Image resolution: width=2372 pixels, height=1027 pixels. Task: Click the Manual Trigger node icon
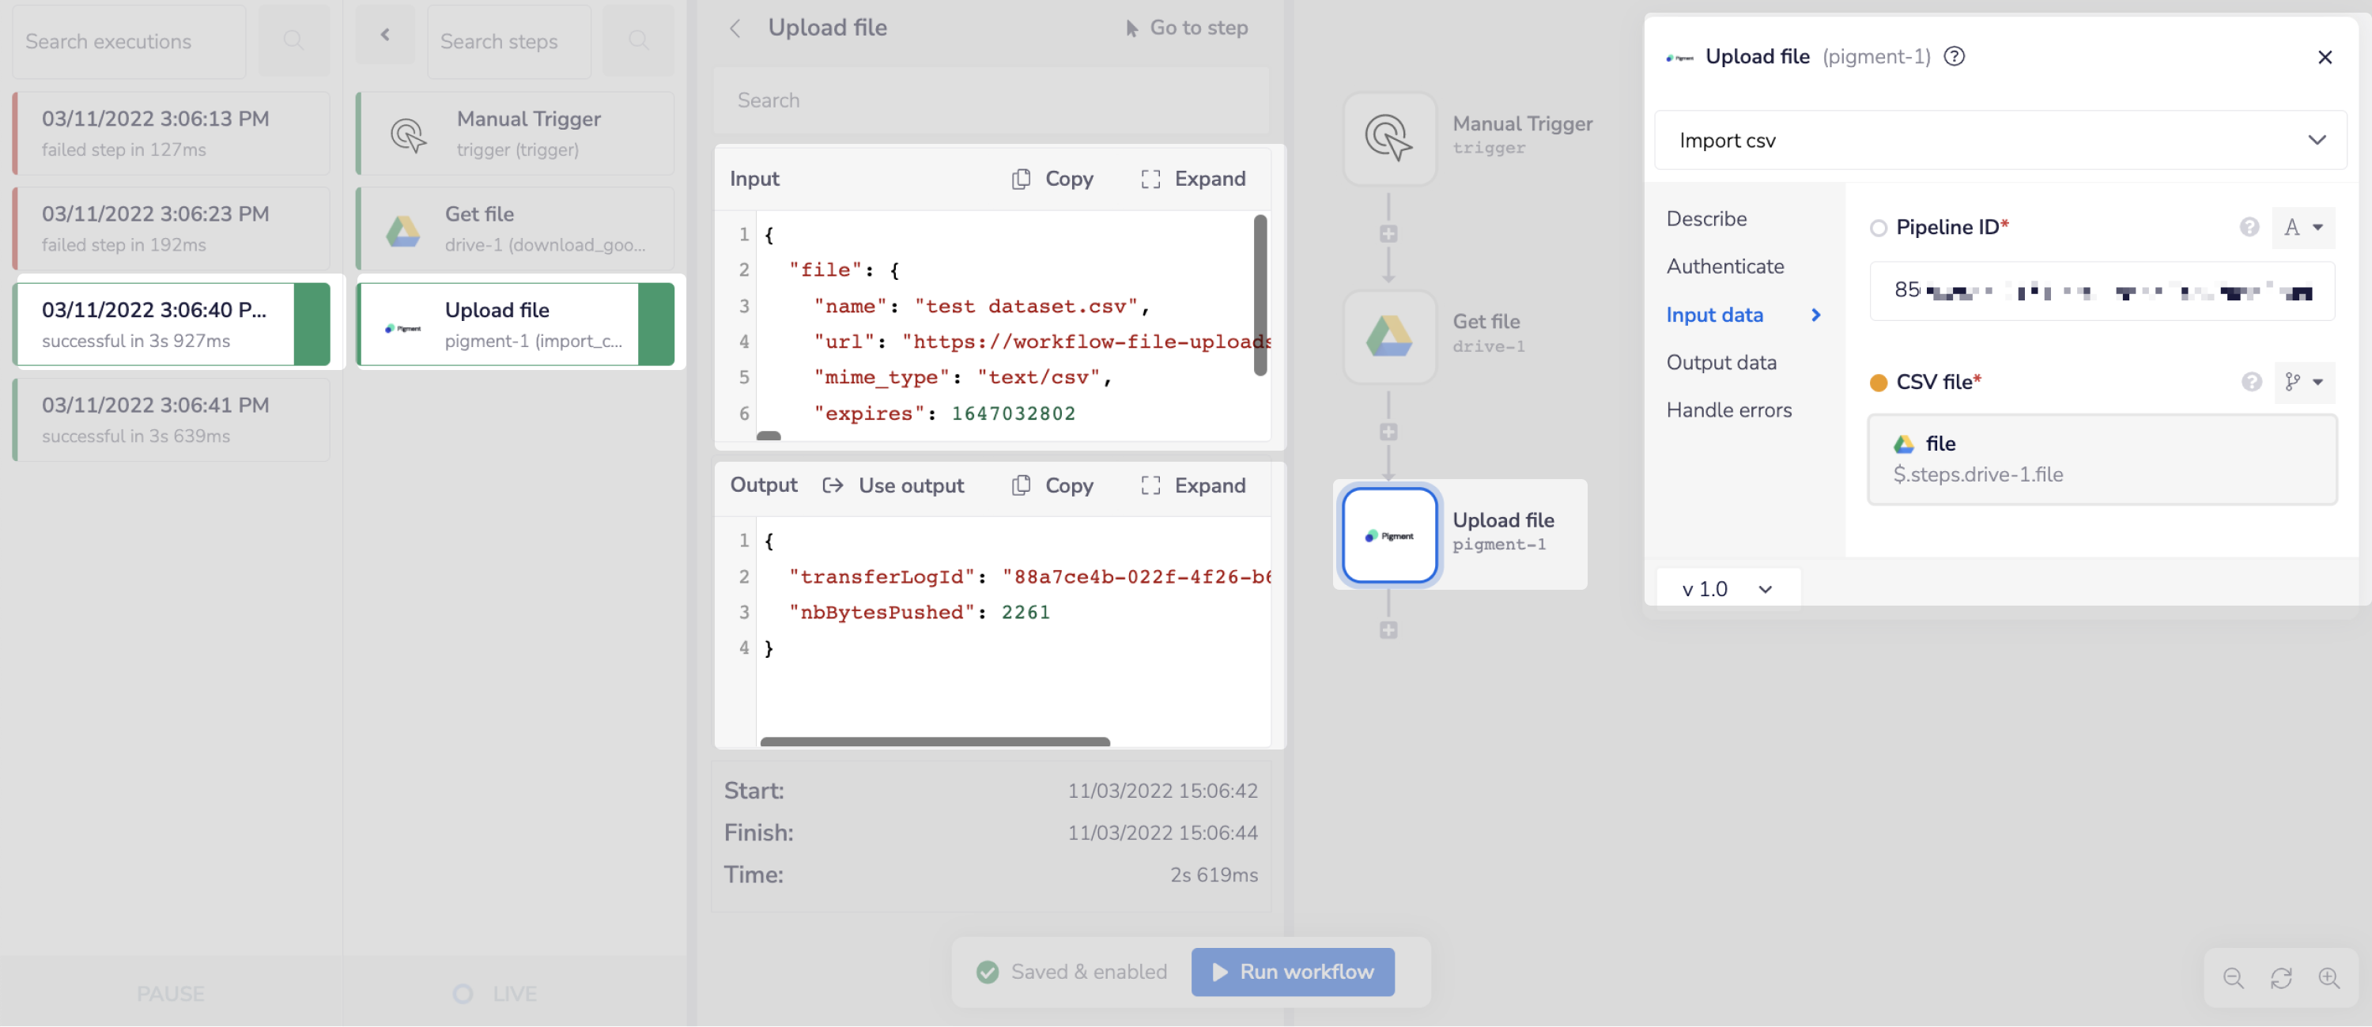(1388, 138)
